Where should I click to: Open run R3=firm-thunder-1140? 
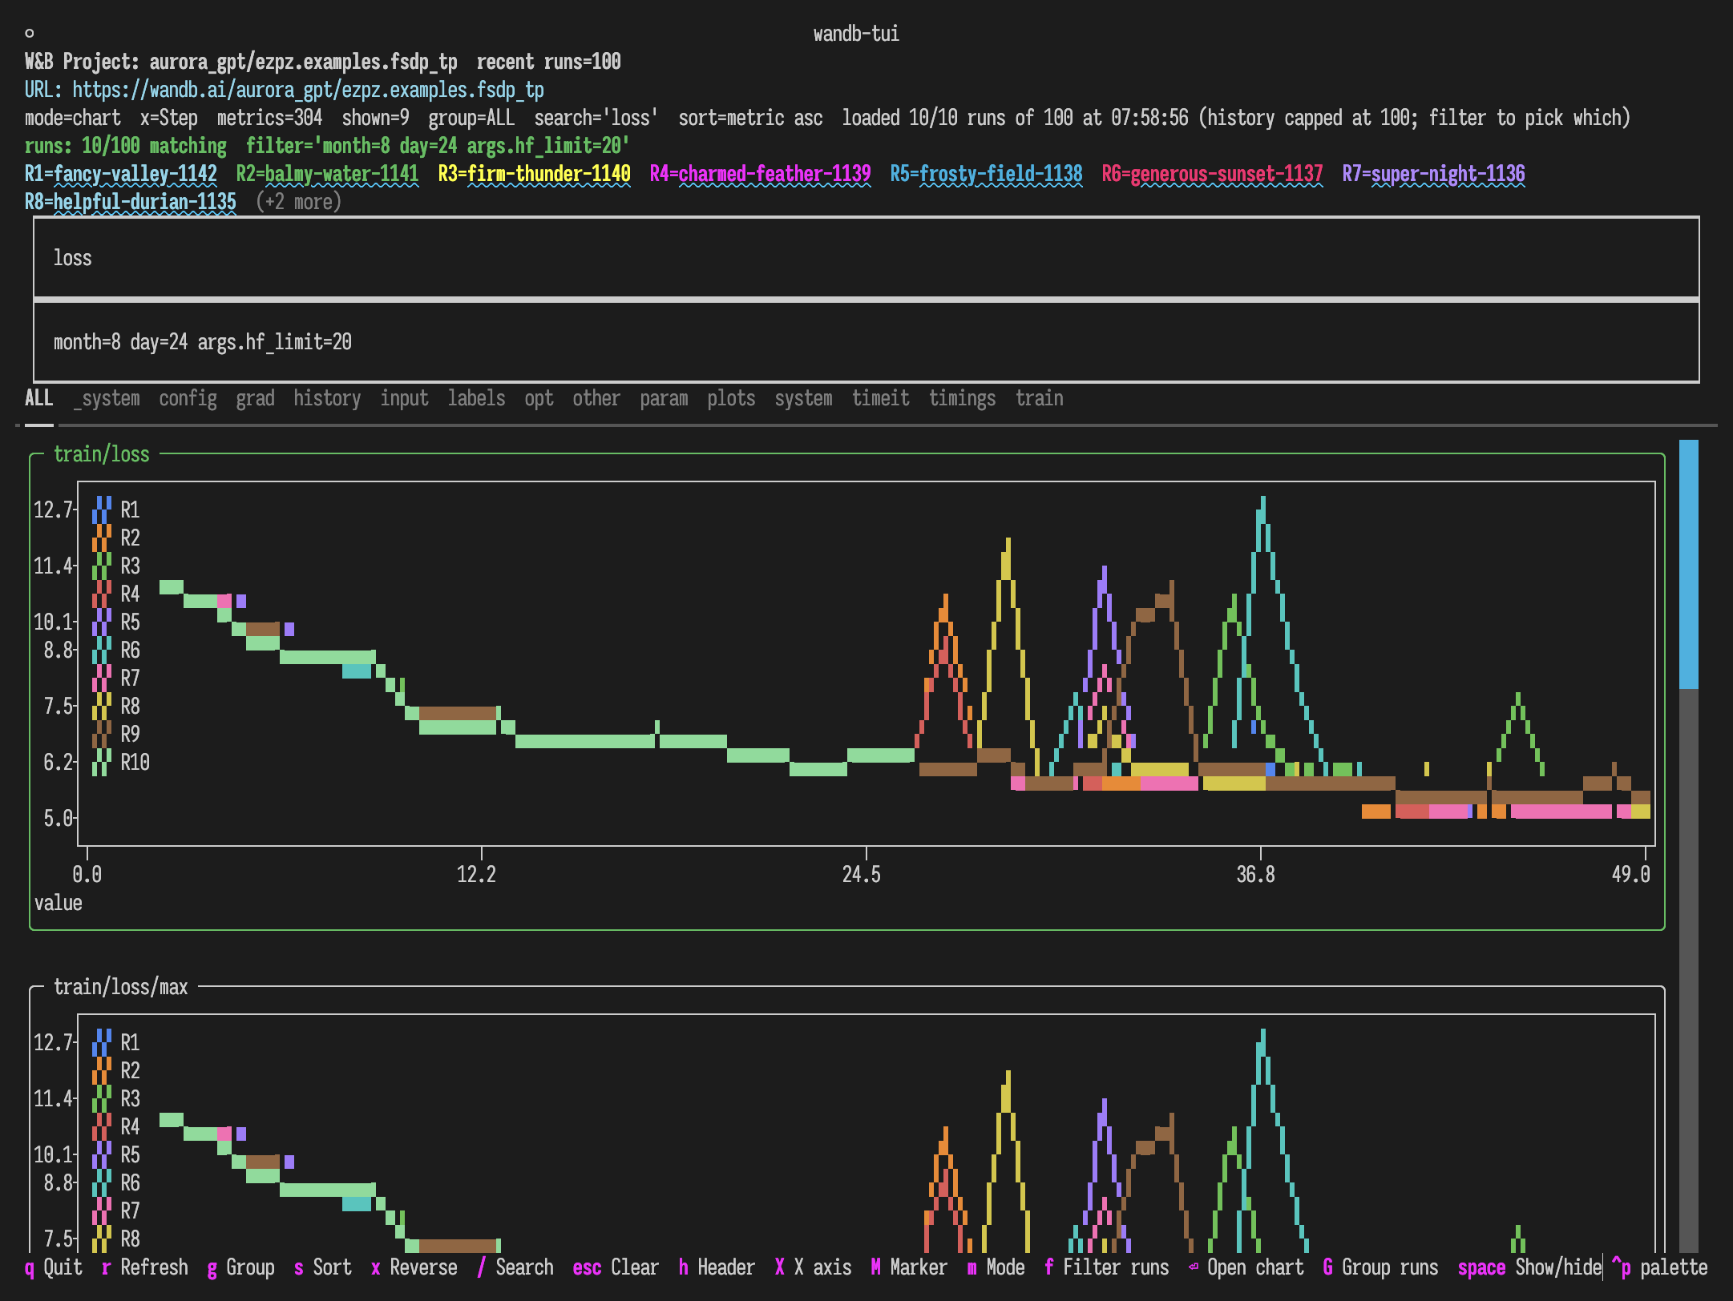(534, 174)
